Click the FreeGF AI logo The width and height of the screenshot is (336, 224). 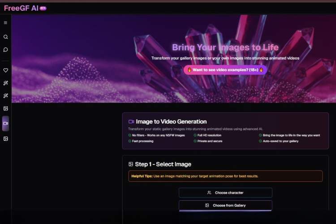click(21, 8)
